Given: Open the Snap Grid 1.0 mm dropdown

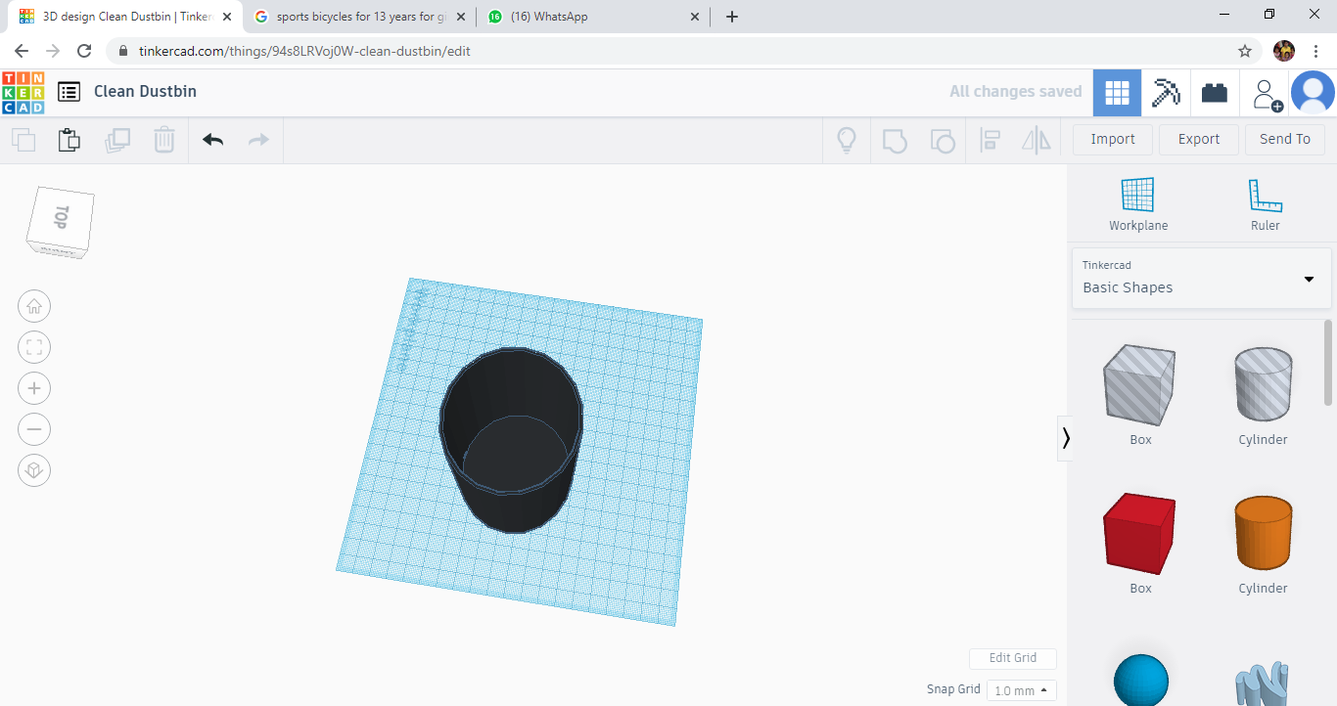Looking at the screenshot, I should coord(1021,690).
